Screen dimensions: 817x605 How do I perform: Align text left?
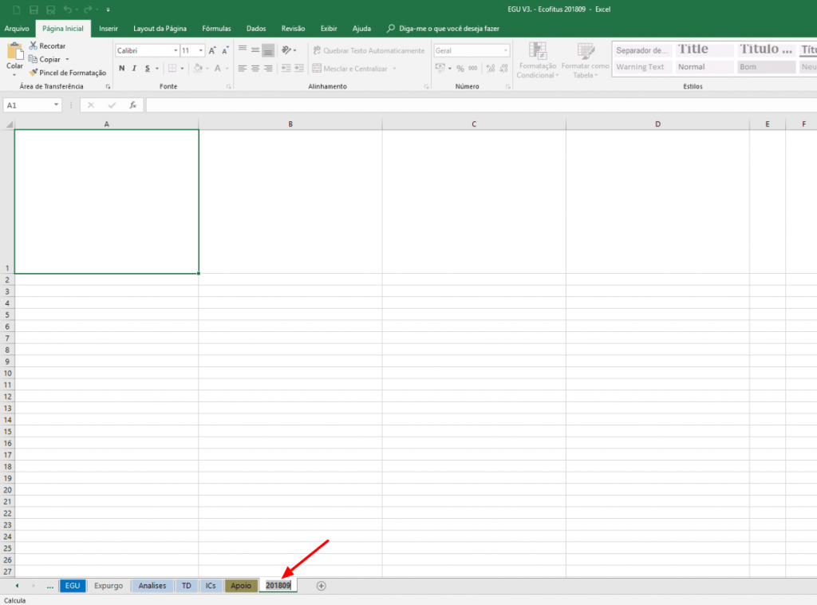243,69
